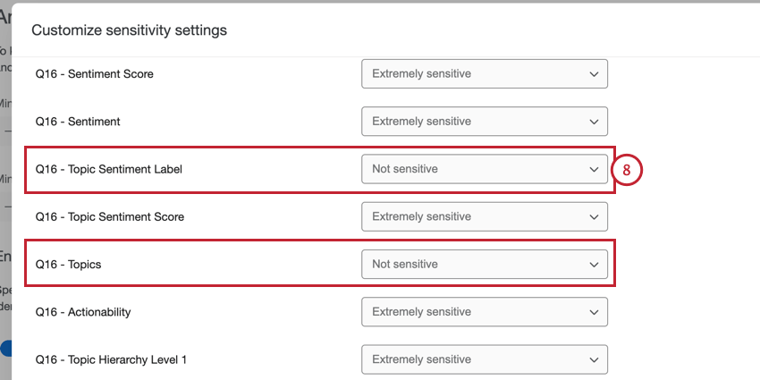Click the red step 8 circle marker
This screenshot has height=380, width=760.
point(629,169)
